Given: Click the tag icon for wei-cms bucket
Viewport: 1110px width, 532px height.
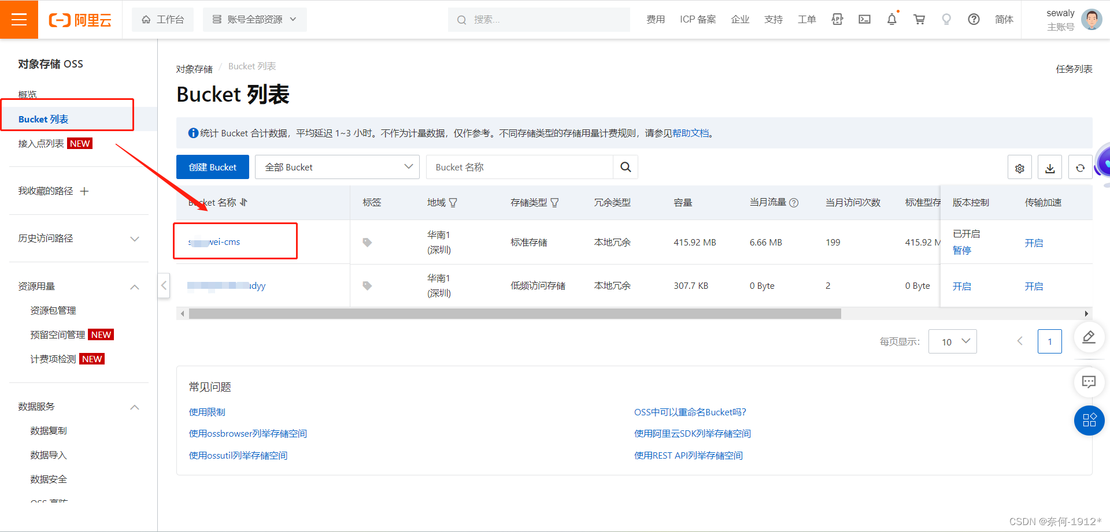Looking at the screenshot, I should [x=367, y=243].
